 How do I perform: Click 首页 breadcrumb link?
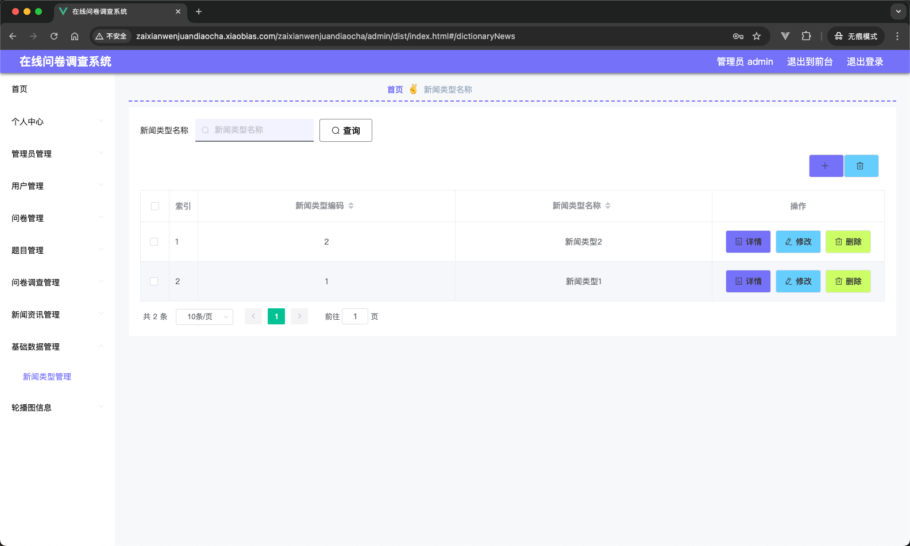click(x=395, y=90)
